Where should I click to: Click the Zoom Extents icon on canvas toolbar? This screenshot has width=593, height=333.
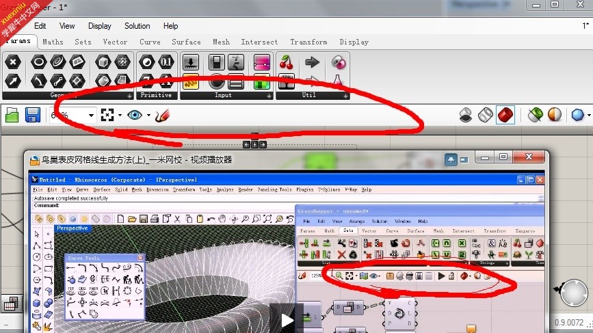(107, 115)
